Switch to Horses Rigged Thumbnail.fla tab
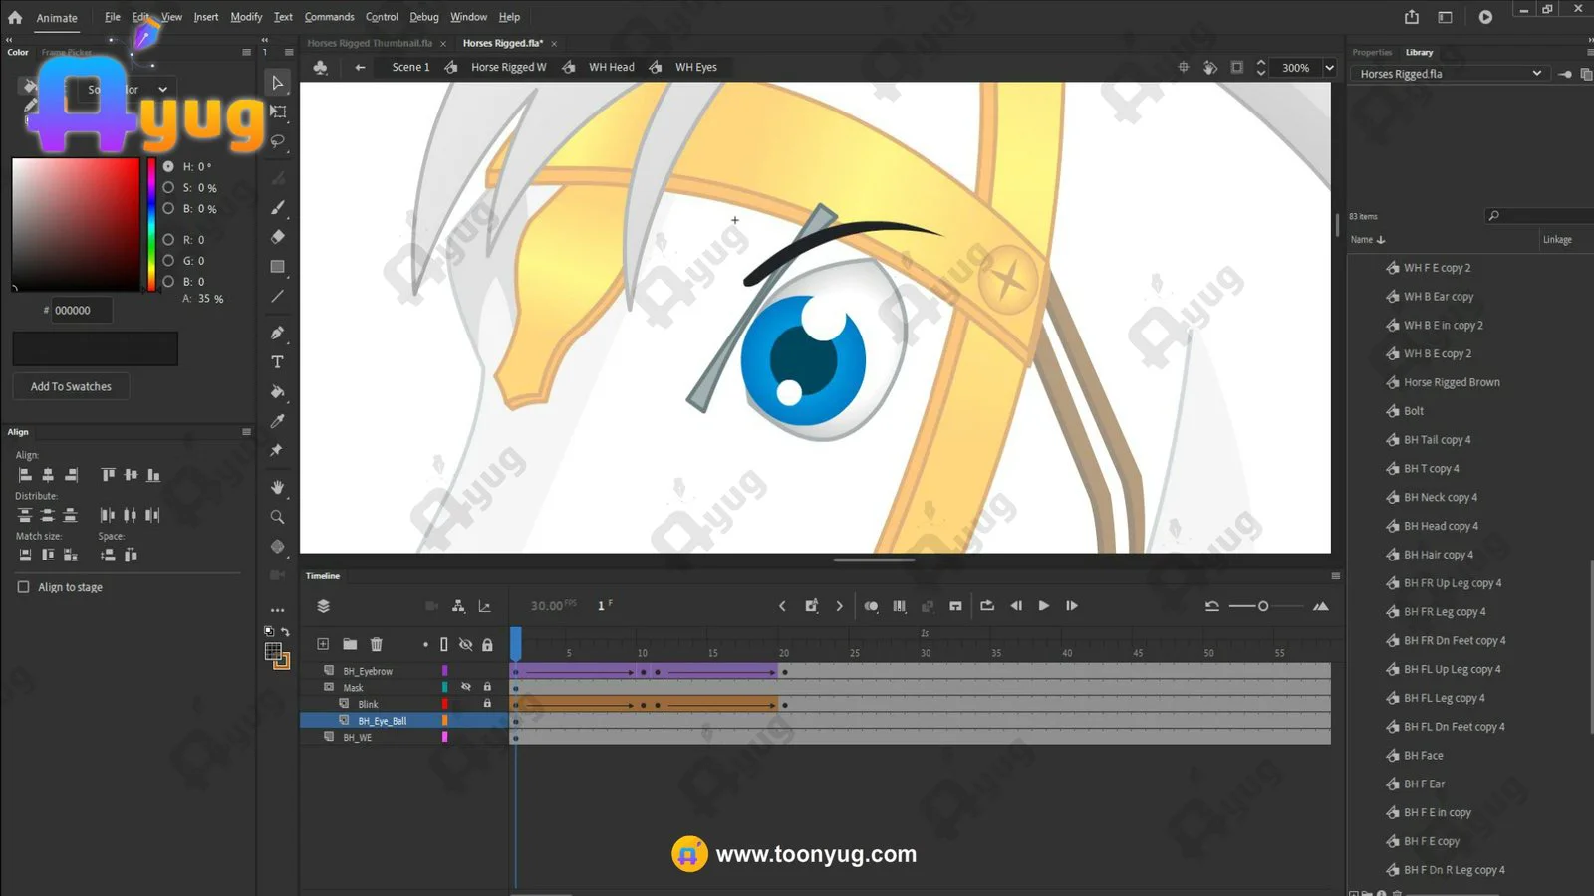The height and width of the screenshot is (896, 1594). [x=370, y=43]
